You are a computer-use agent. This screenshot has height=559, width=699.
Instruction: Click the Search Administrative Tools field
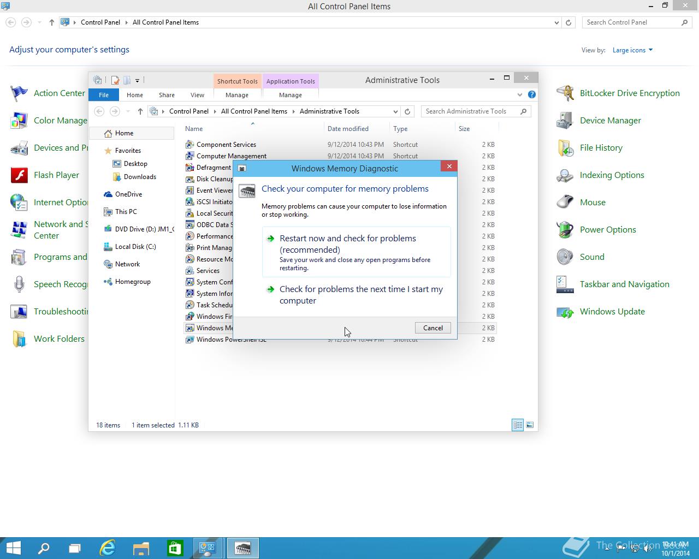pyautogui.click(x=471, y=111)
